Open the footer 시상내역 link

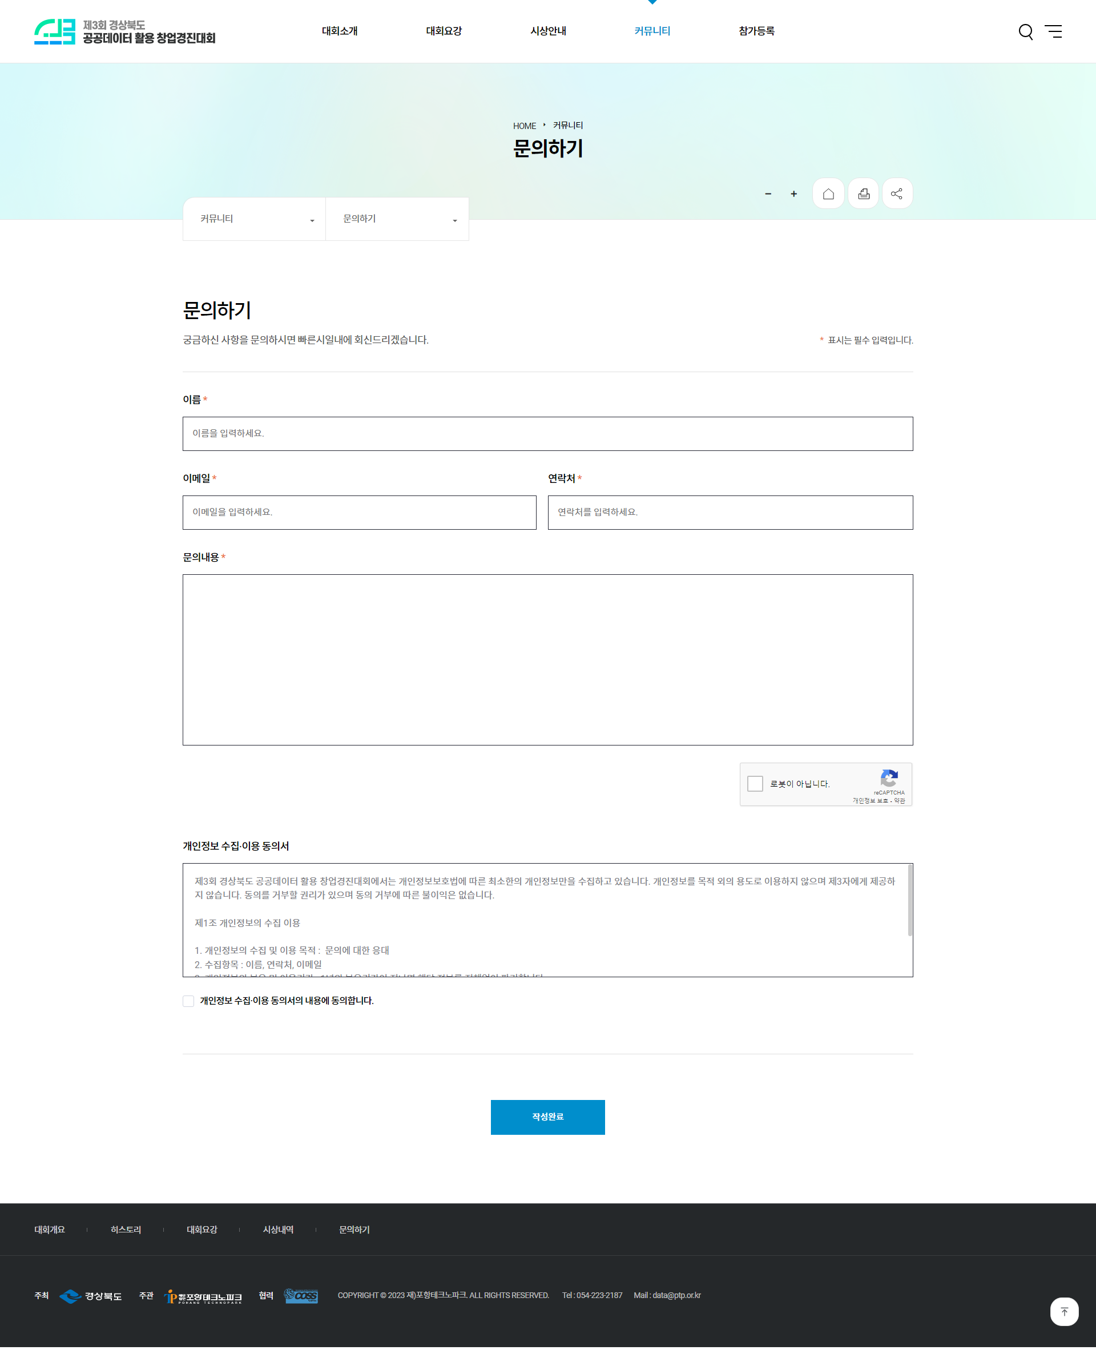(279, 1230)
